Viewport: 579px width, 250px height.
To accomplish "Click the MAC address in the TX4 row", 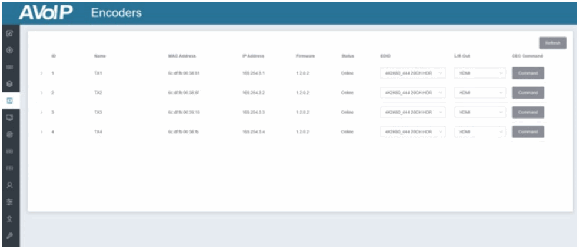I will click(x=183, y=132).
